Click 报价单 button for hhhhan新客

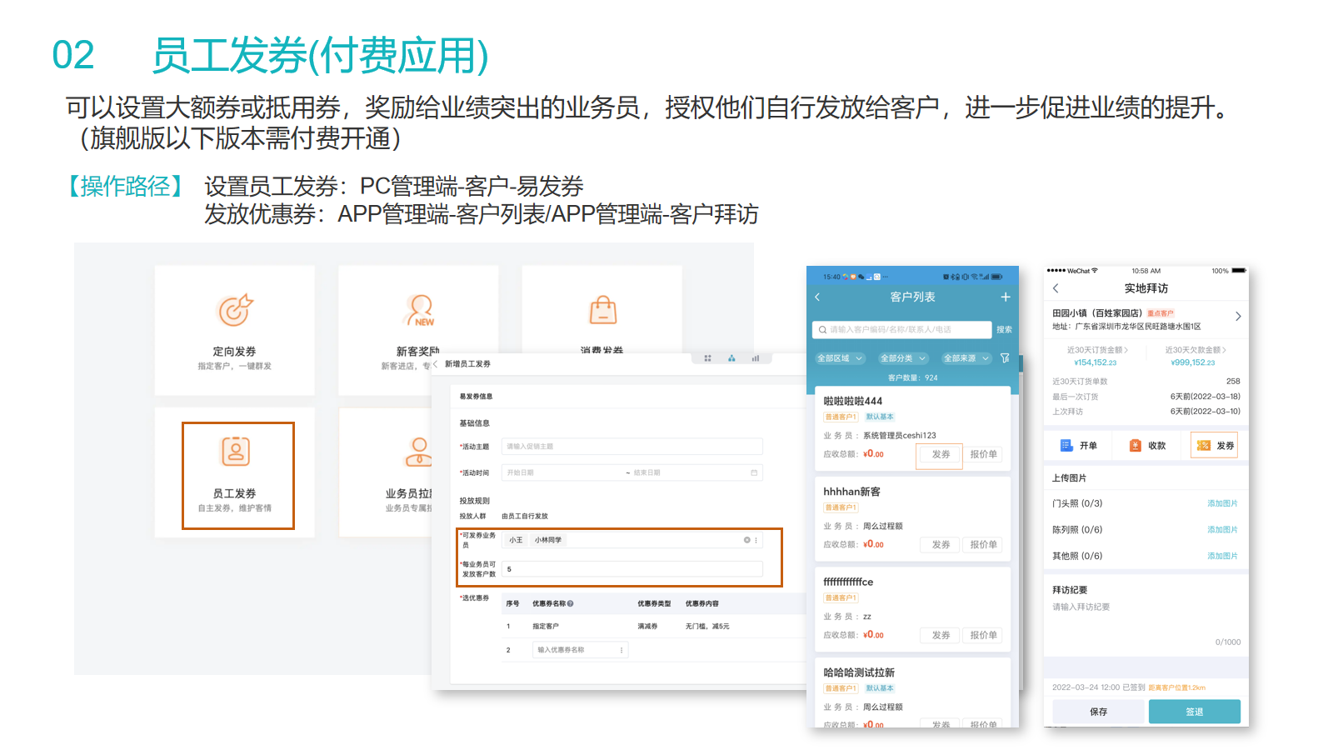[983, 544]
